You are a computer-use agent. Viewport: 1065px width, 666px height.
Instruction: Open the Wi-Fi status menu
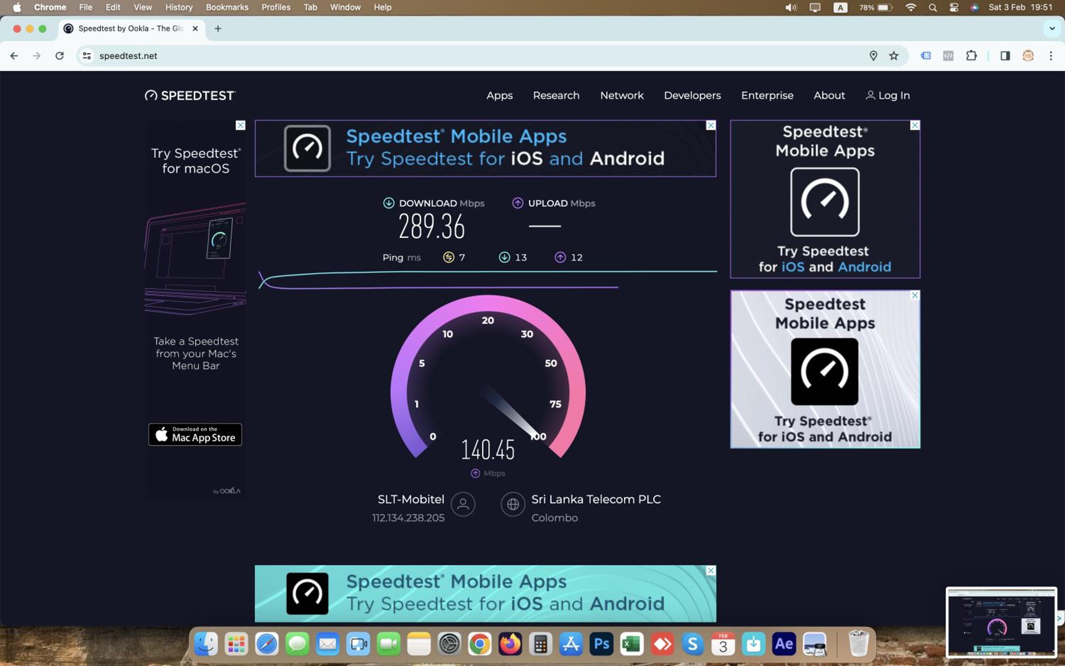[x=911, y=7]
